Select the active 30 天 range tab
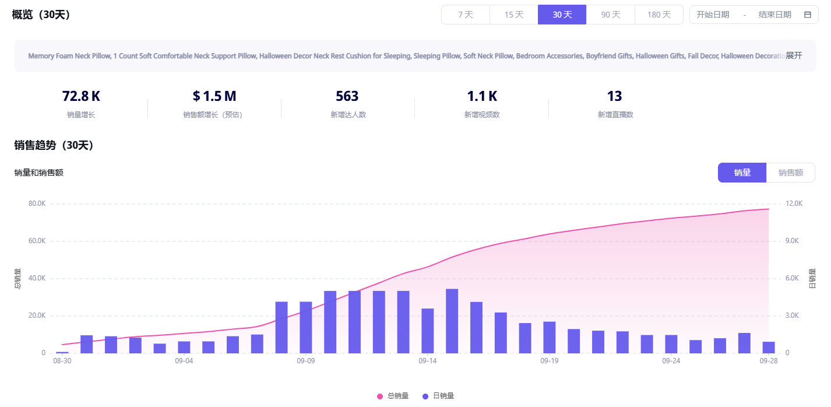The image size is (831, 407). tap(562, 15)
